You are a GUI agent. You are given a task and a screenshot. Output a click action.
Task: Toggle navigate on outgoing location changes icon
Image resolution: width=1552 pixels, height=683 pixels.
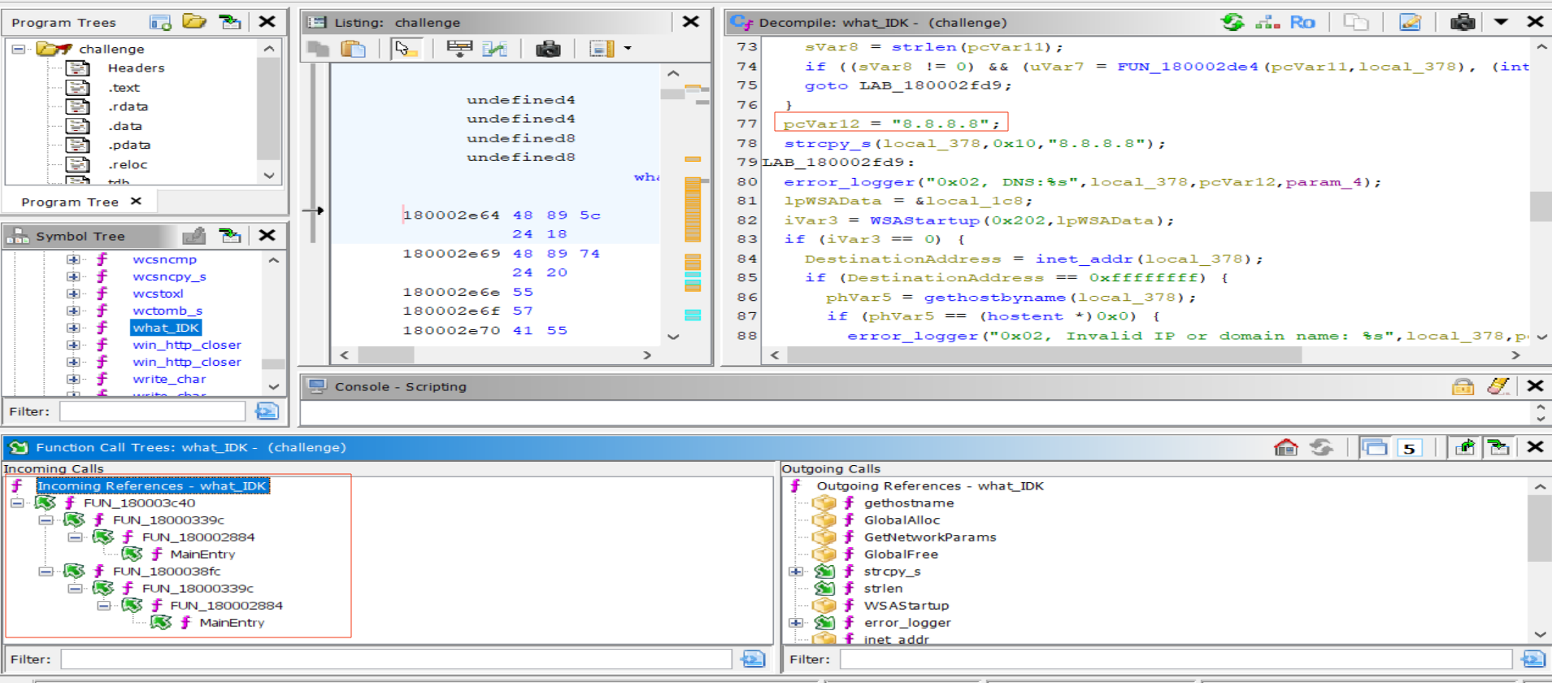tap(1465, 447)
